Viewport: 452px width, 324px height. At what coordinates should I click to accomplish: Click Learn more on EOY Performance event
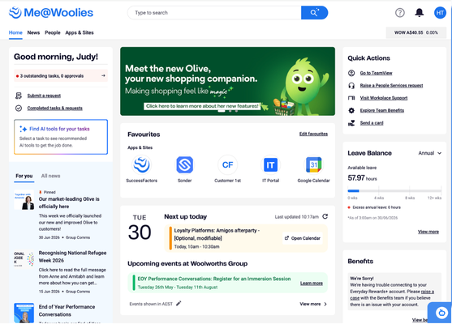click(x=312, y=283)
